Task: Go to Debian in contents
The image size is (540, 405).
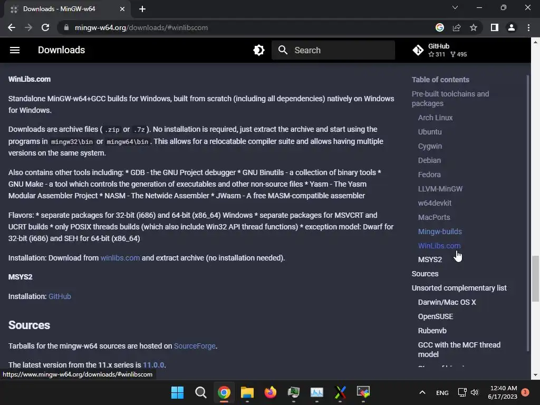Action: [429, 160]
